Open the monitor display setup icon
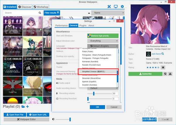This screenshot has width=176, height=125. click(x=116, y=6)
